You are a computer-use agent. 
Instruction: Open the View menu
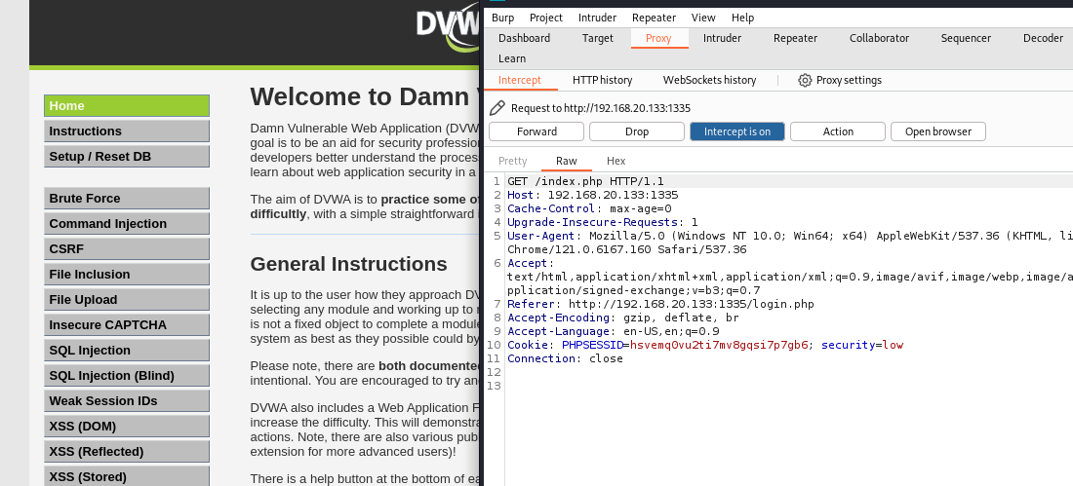pos(703,18)
